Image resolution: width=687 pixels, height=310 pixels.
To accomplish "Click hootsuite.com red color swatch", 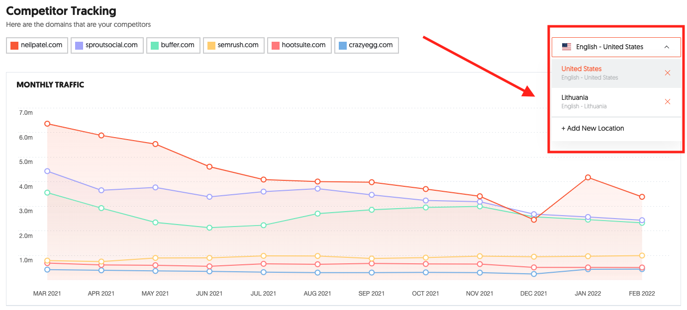I will [275, 46].
